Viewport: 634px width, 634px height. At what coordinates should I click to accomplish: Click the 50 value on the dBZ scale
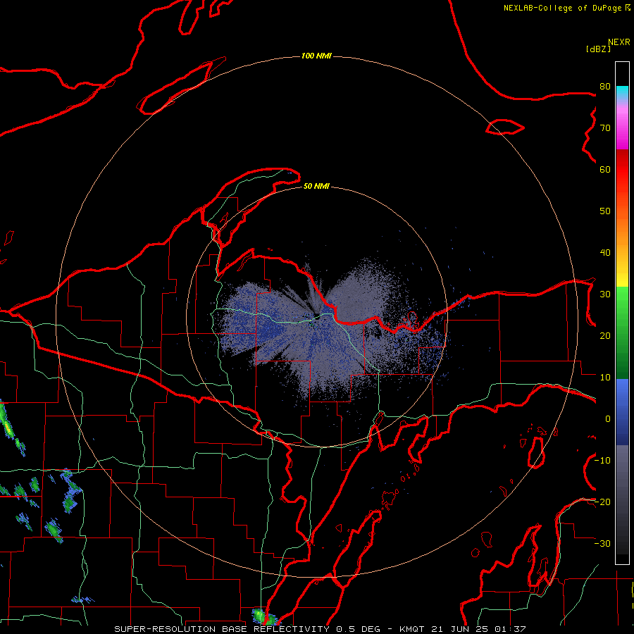pos(605,211)
